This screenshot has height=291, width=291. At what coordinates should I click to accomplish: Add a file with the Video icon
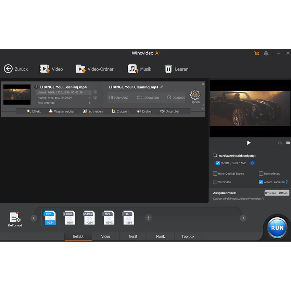45,69
